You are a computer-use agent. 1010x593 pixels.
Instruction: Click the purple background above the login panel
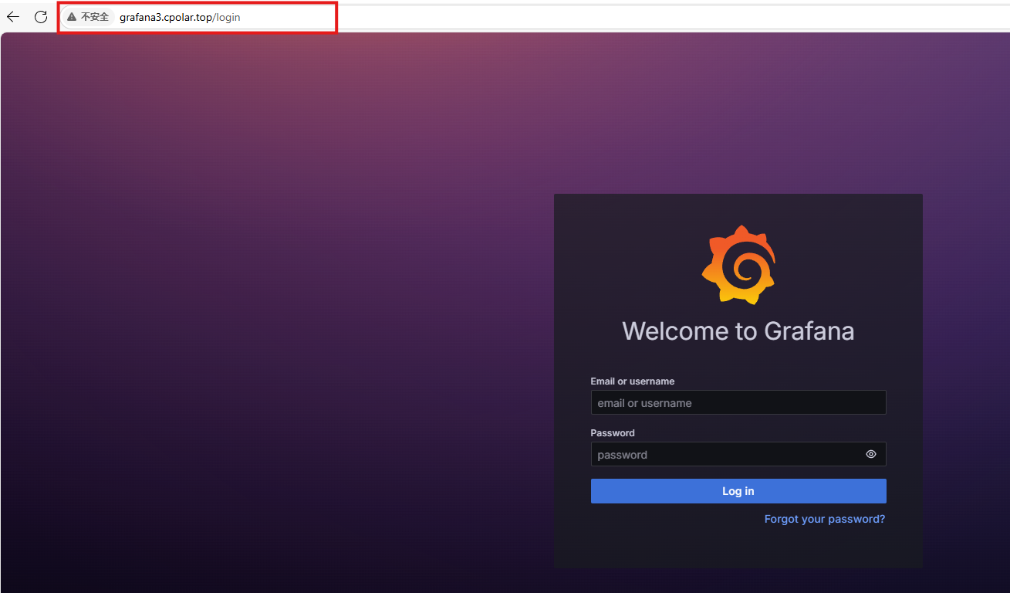coord(738,116)
